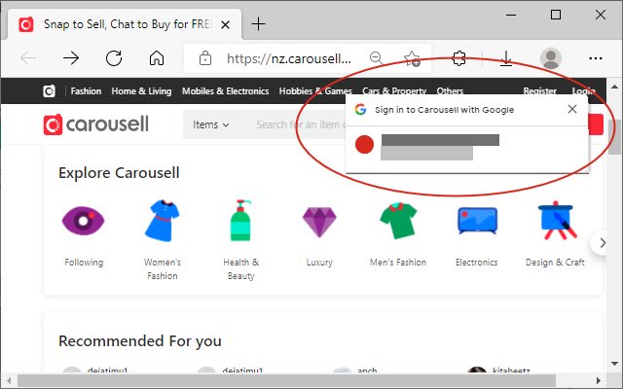Click the Women's Fashion label
Viewport: 623px width, 389px height.
click(163, 268)
